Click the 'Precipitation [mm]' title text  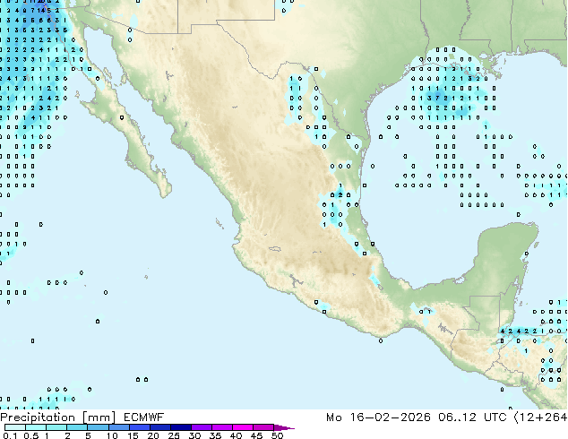(58, 417)
